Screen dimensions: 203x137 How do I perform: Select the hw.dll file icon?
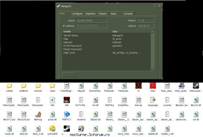96,100
